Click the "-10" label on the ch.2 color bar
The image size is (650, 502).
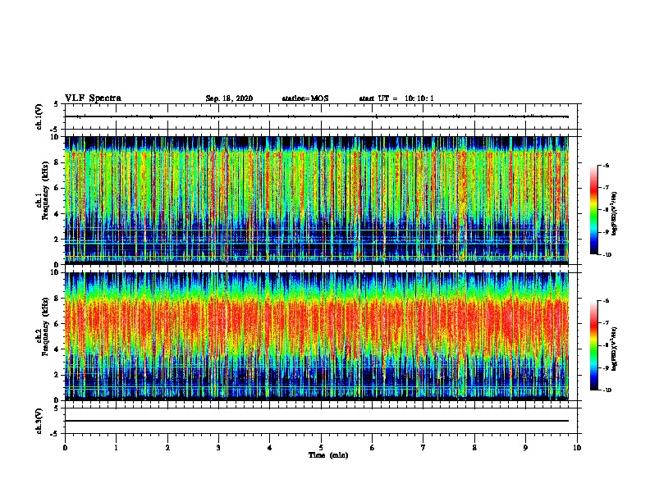coord(607,390)
